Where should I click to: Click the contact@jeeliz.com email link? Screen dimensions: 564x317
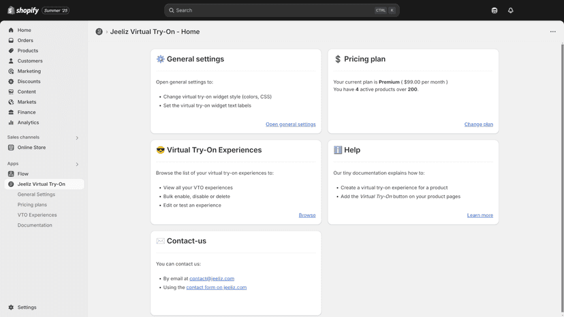pos(212,278)
